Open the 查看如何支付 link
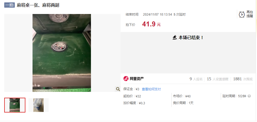The width and height of the screenshot is (257, 122). (151, 89)
